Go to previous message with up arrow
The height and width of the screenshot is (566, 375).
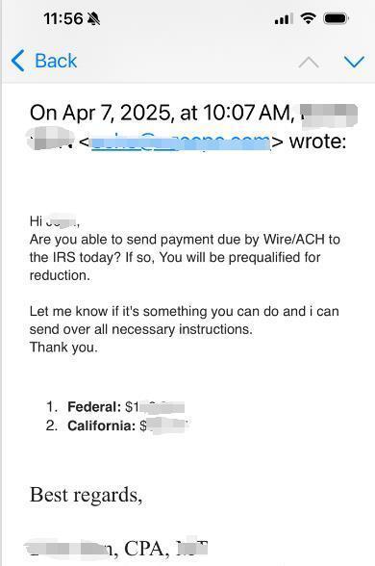(309, 63)
